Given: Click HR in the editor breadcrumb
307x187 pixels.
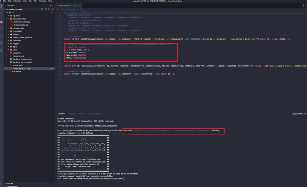Looking at the screenshot, I should pyautogui.click(x=58, y=9).
